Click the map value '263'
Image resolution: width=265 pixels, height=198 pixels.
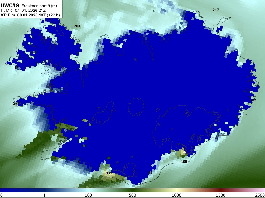point(77,26)
